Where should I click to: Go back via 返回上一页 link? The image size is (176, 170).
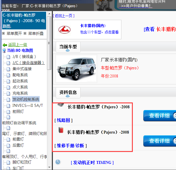click(x=64, y=16)
